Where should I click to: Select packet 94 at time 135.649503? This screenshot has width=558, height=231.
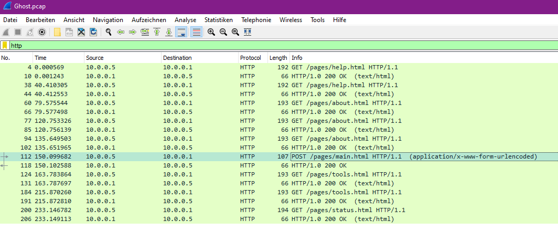coord(279,139)
